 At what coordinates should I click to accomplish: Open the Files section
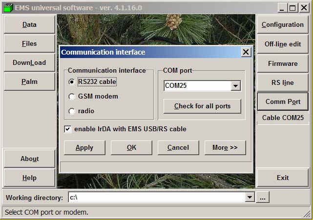coord(29,44)
